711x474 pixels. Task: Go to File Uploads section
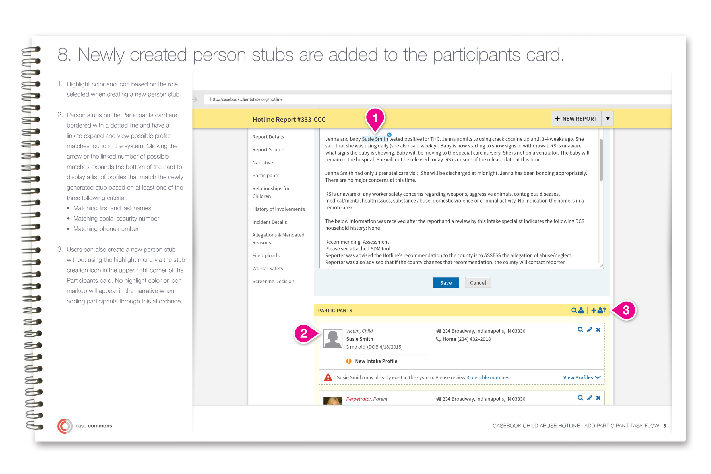(x=266, y=256)
